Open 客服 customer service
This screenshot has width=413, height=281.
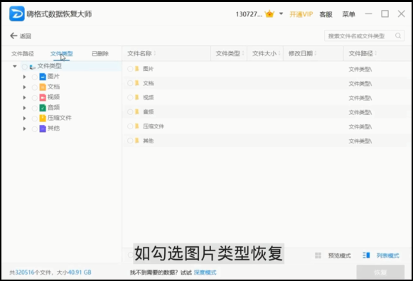(326, 14)
